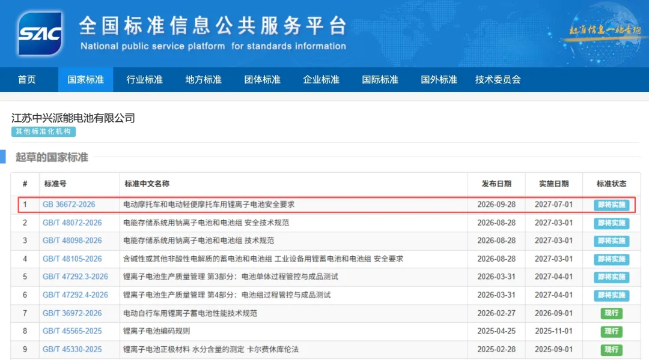Open standard GB/T 48072-2026 link
The width and height of the screenshot is (649, 360).
pos(72,223)
